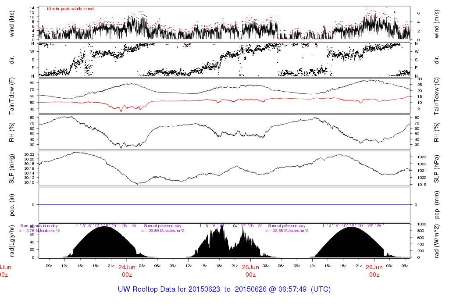Select the 'SLP (inHg)' axis label
Viewport: 449px width, 307px height.
point(12,169)
